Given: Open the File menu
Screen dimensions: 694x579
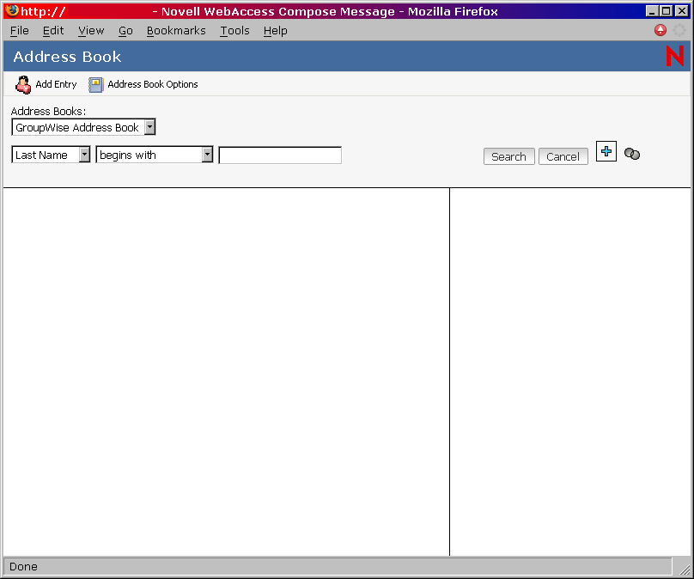Looking at the screenshot, I should 20,31.
